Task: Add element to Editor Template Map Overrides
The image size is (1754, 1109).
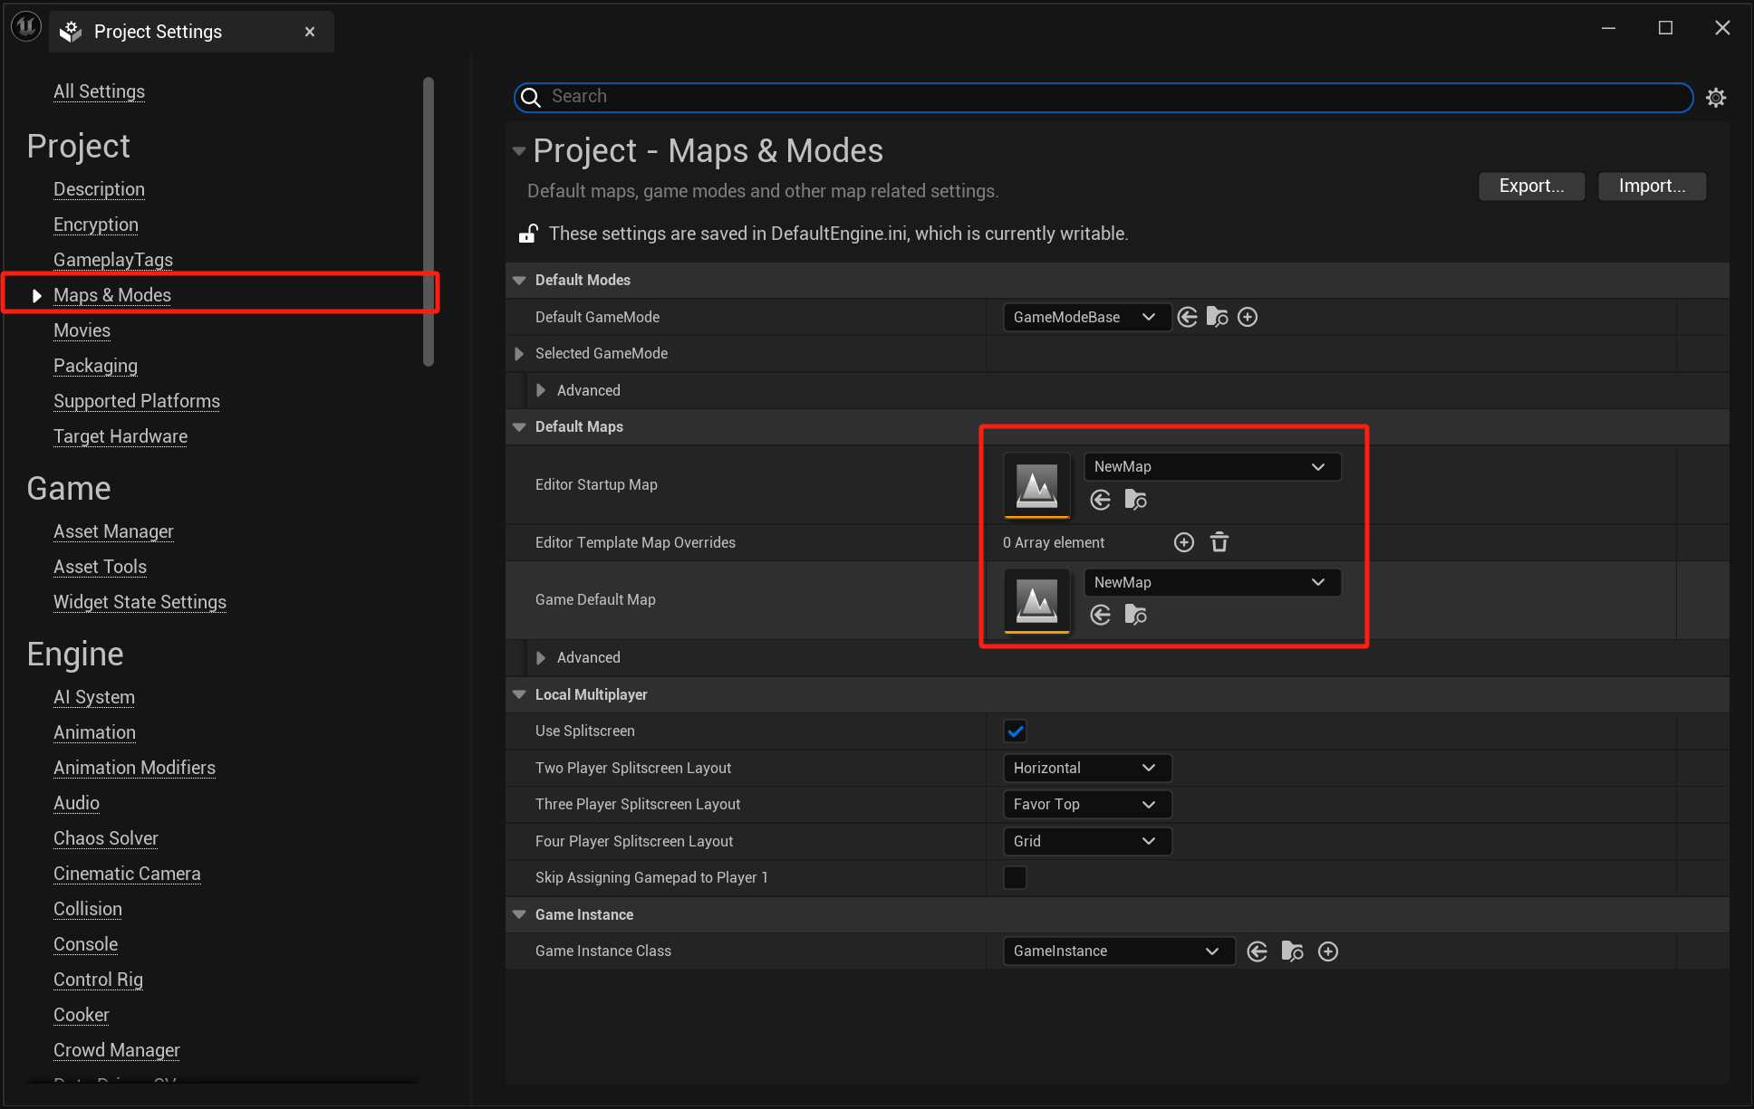Action: coord(1184,542)
